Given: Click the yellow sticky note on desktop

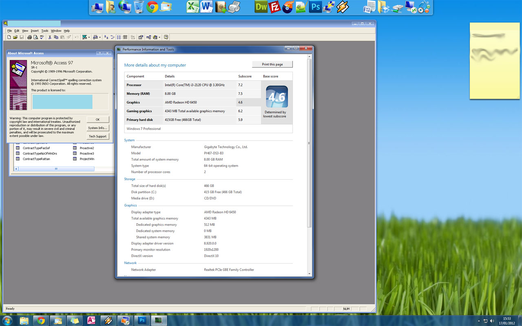Looking at the screenshot, I should [x=495, y=61].
